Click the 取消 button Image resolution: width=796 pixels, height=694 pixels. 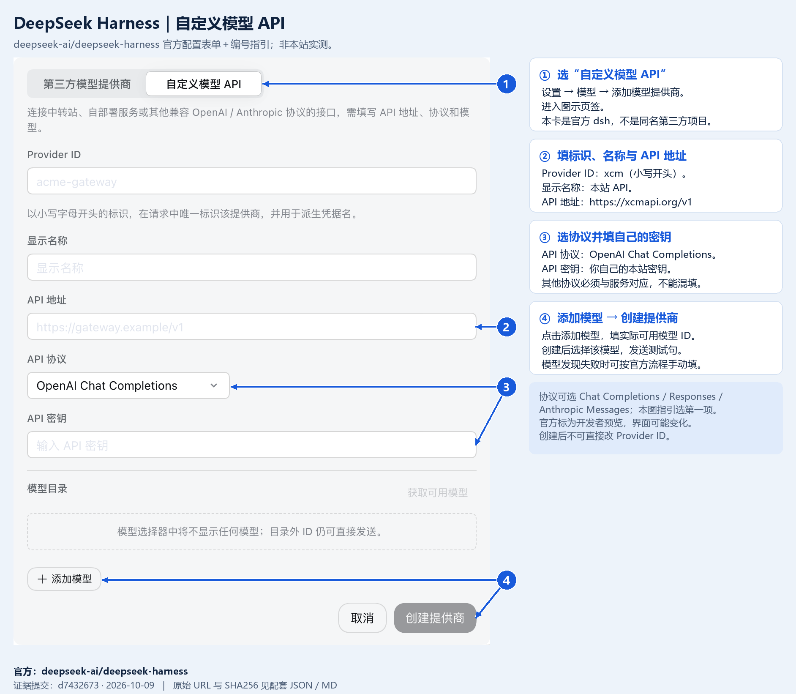pos(363,618)
